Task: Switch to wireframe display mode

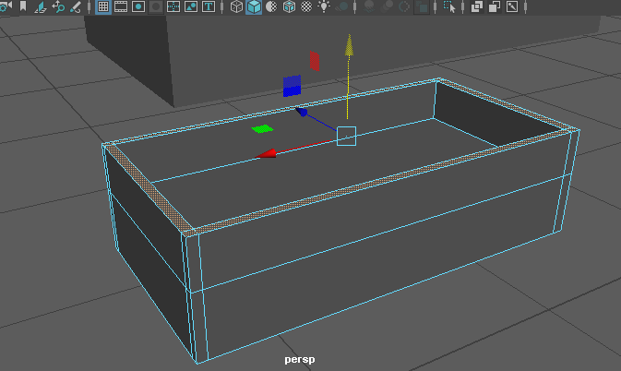Action: (x=236, y=7)
